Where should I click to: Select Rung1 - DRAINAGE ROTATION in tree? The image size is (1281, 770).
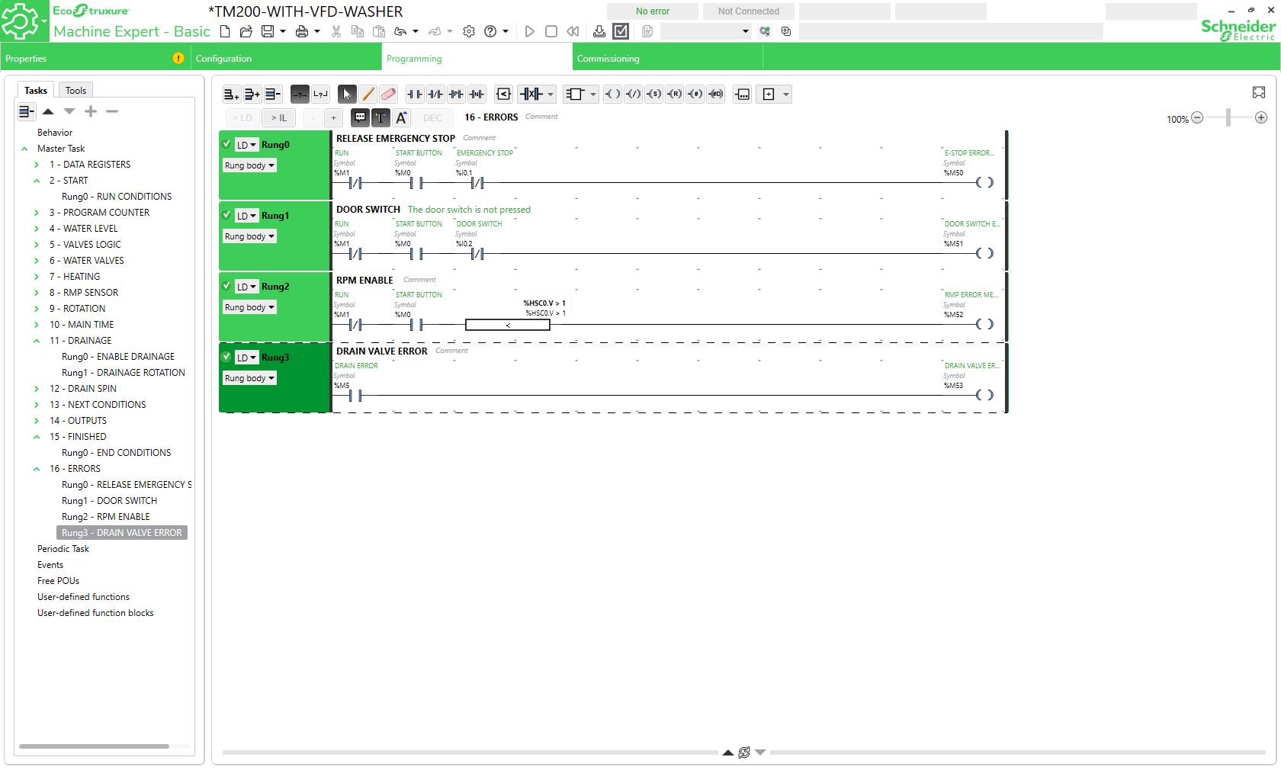click(x=124, y=373)
